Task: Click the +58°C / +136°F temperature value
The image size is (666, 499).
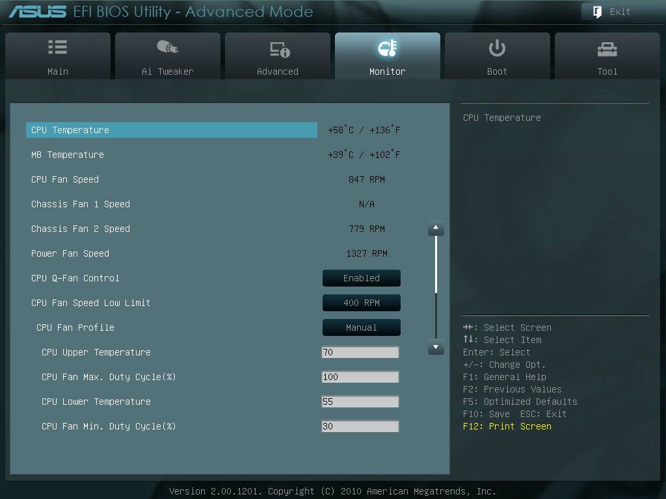Action: point(364,130)
